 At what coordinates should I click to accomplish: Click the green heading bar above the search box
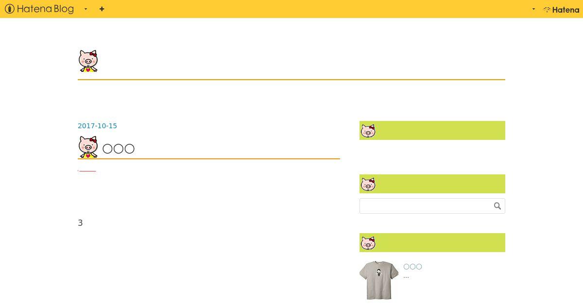coord(432,184)
